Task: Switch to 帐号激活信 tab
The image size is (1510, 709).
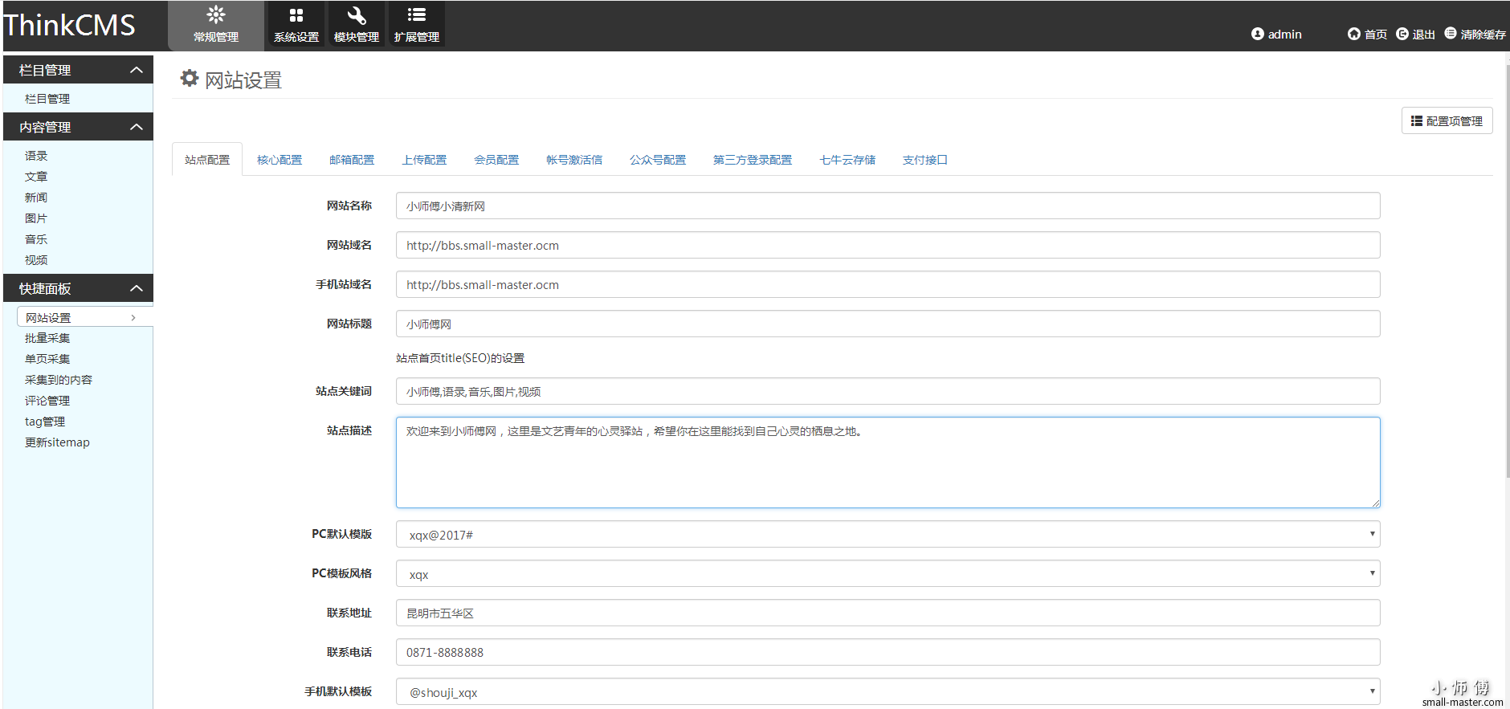Action: 574,160
